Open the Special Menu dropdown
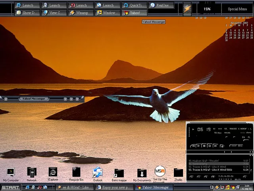The width and height of the screenshot is (254, 191). [237, 9]
